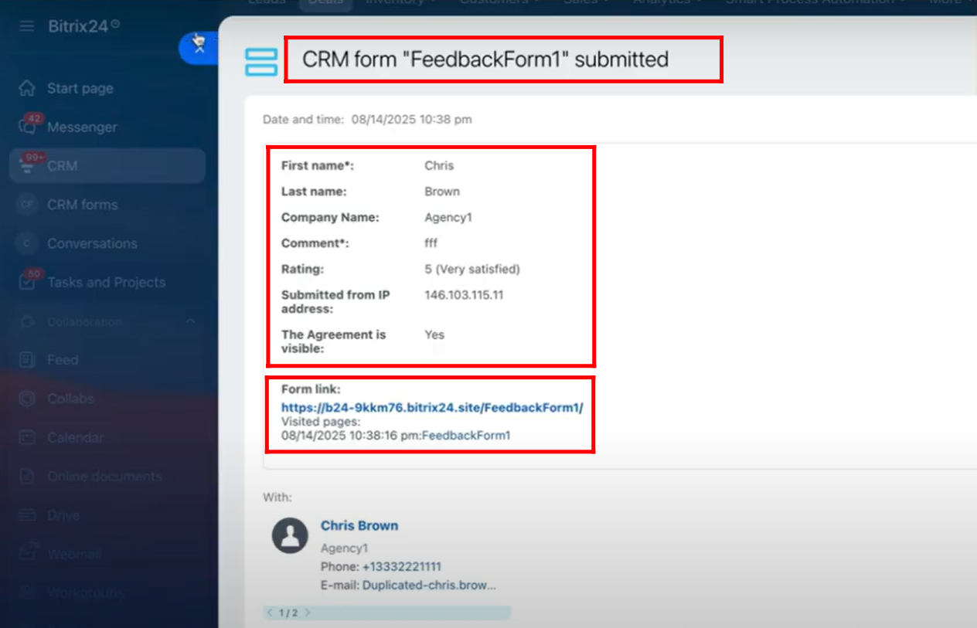Click phone number +13332221111
Image resolution: width=977 pixels, height=628 pixels.
(x=402, y=567)
